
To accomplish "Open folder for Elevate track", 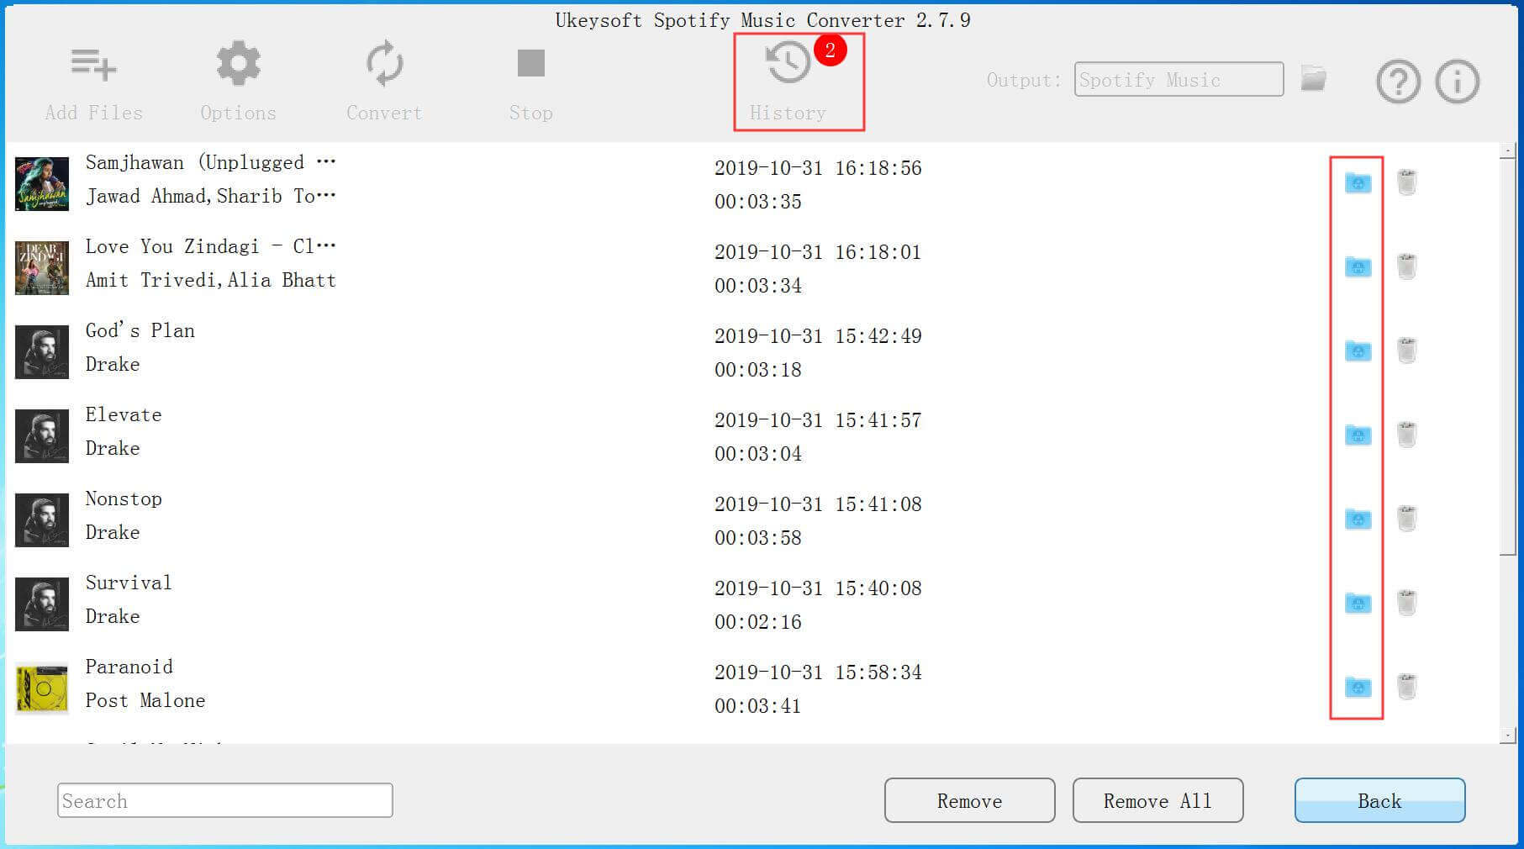I will (1358, 435).
